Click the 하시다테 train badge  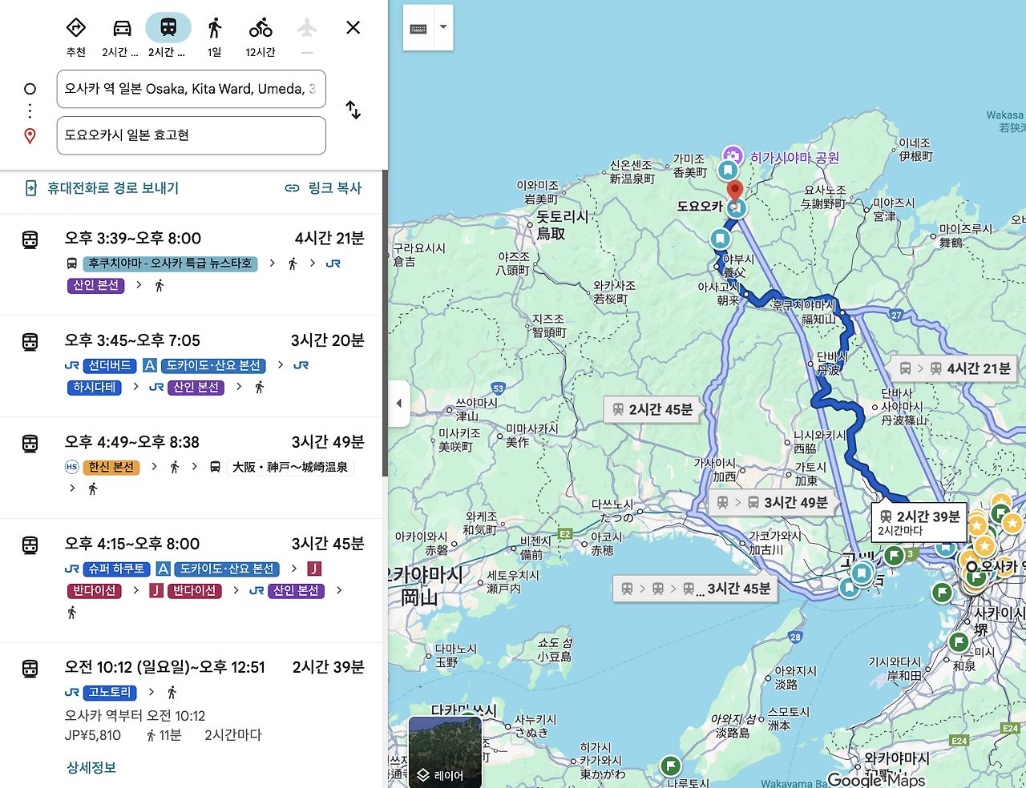95,388
